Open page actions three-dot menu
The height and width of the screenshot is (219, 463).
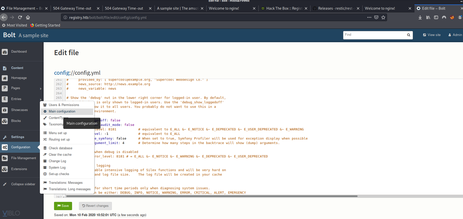pos(369,17)
